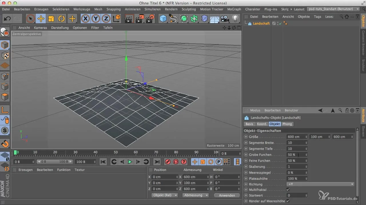366x205 pixels.
Task: Toggle Ränder auf Meereshöhe checkbox
Action: 288,201
